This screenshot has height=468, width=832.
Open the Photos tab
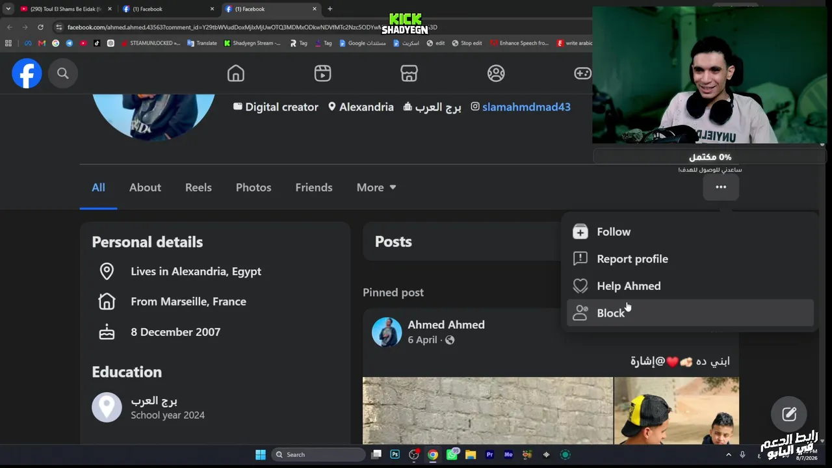[x=253, y=187]
